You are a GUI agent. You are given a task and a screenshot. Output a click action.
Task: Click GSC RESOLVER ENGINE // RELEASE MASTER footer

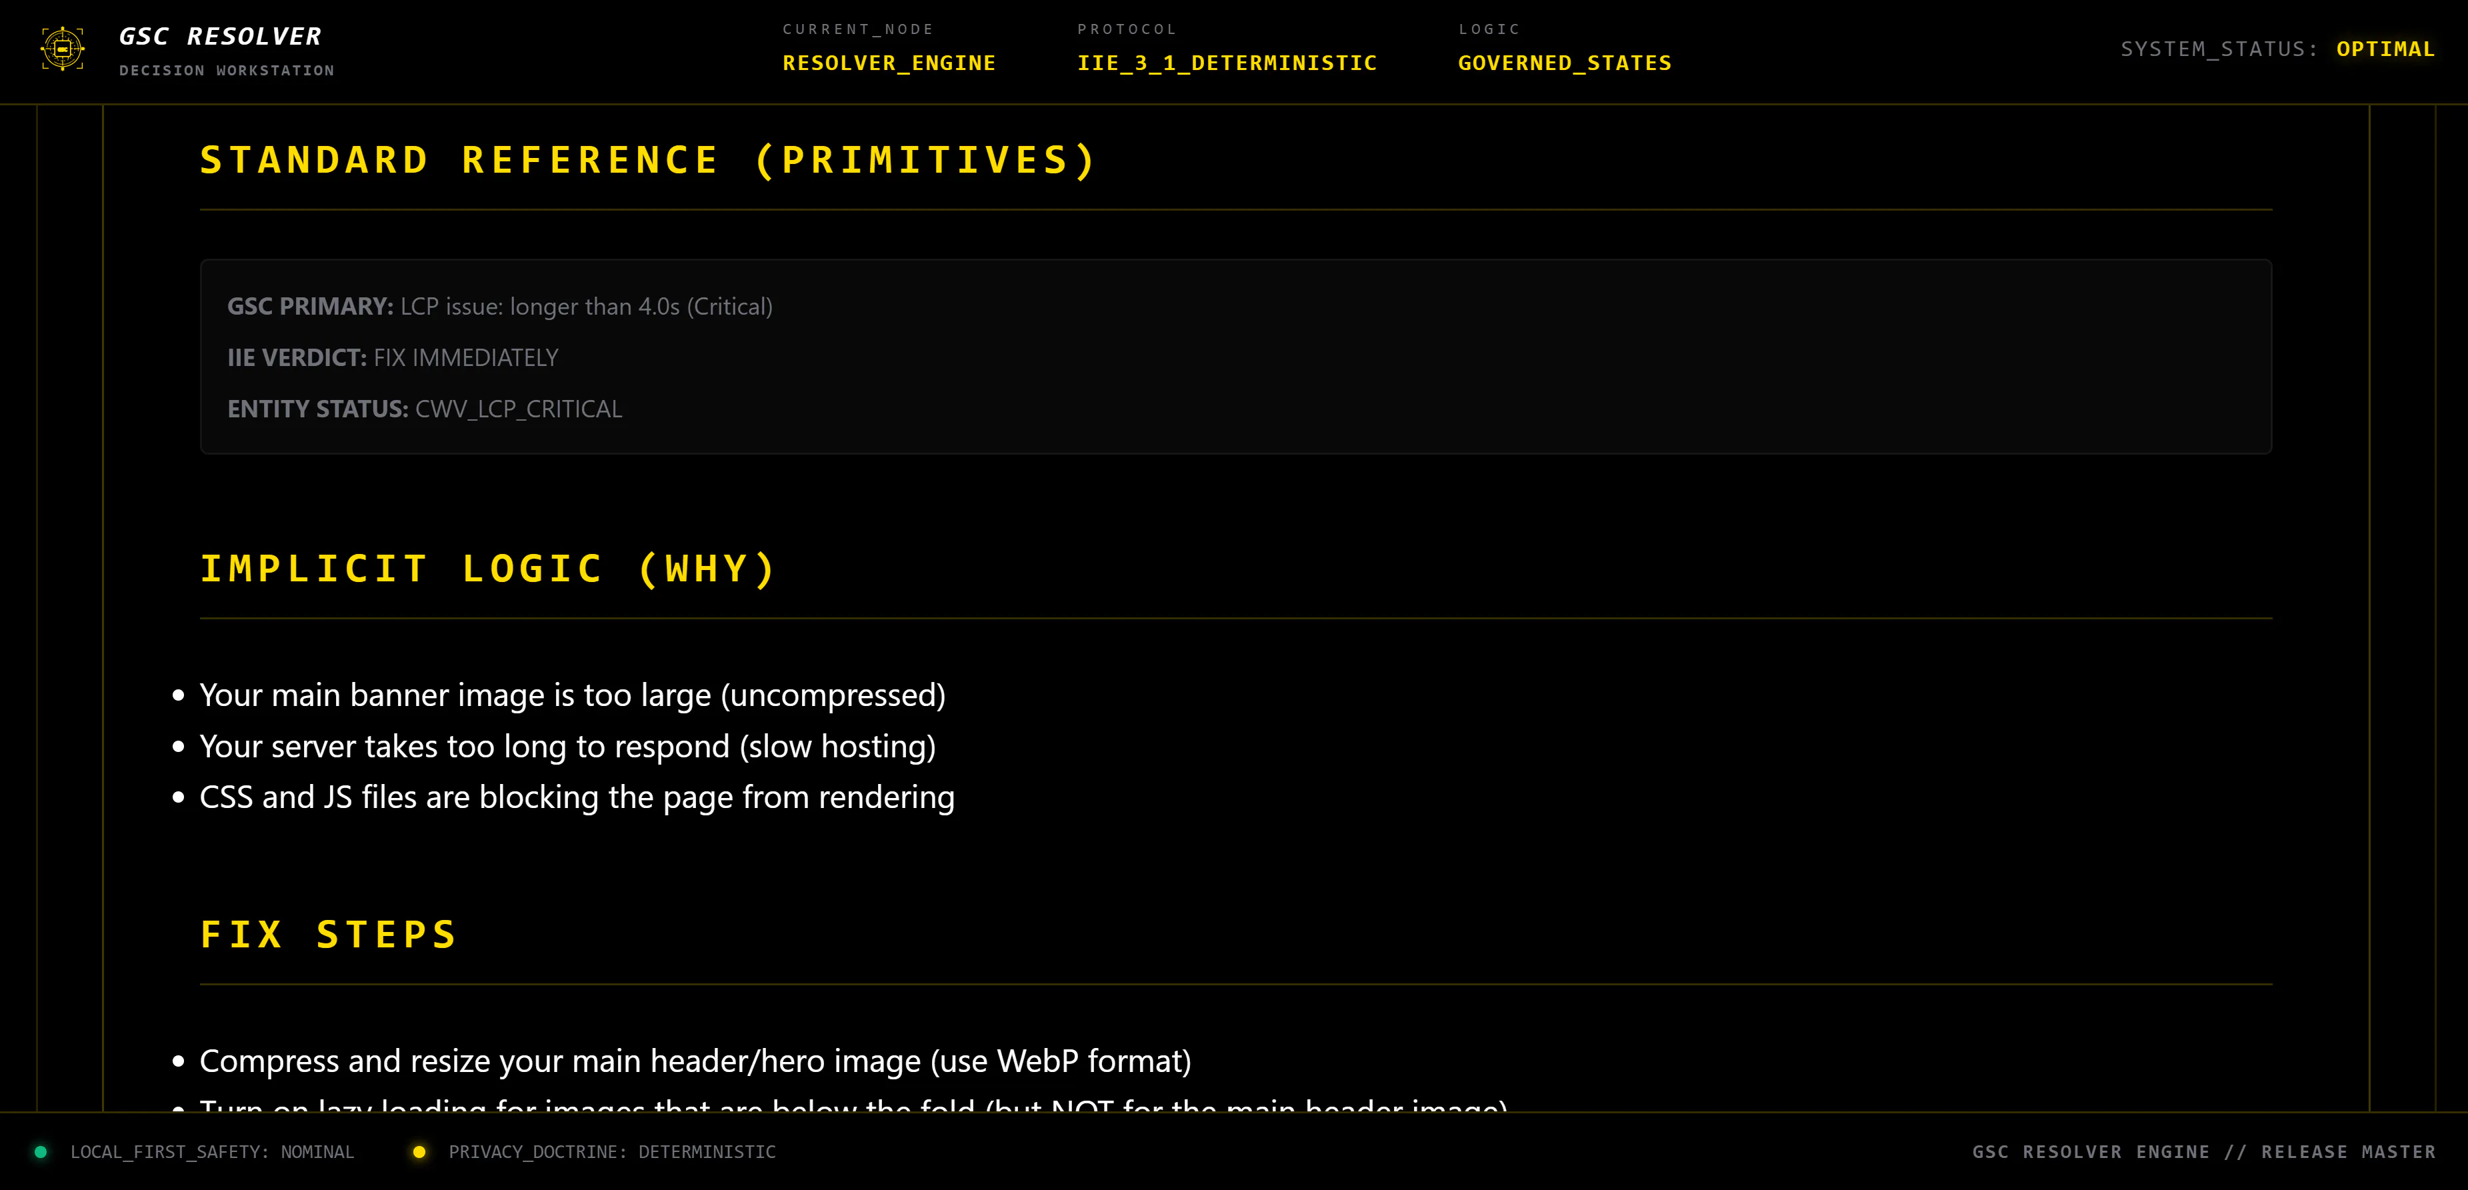click(x=2203, y=1152)
